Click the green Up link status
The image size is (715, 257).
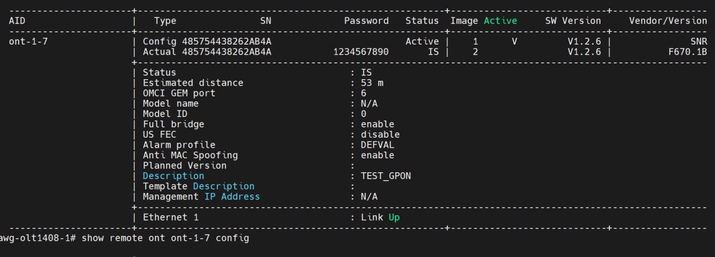click(x=394, y=217)
